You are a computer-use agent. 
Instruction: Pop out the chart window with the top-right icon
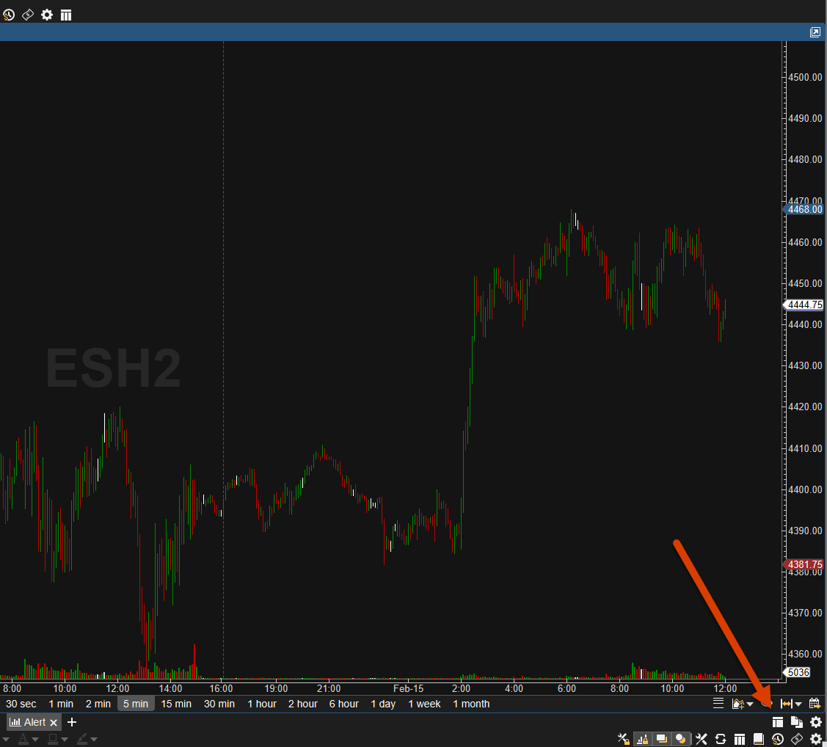click(x=815, y=32)
